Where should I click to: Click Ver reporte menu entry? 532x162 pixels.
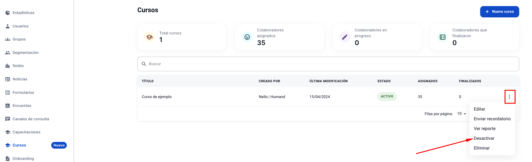(x=484, y=129)
